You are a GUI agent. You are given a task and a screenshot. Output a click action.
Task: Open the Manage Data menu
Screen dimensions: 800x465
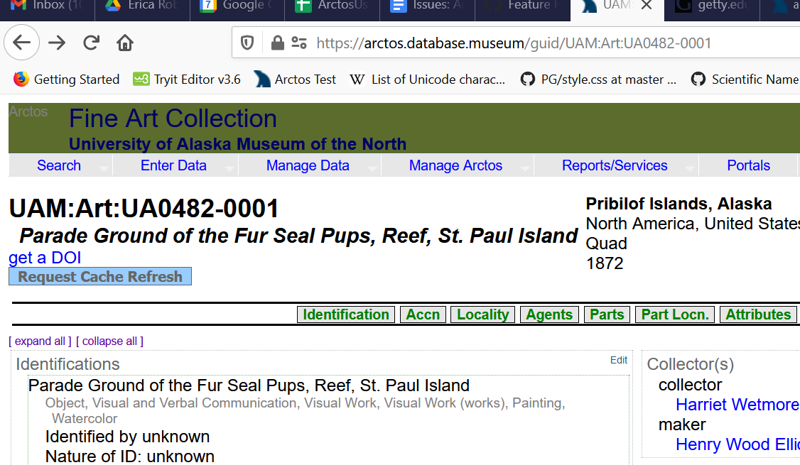[x=308, y=165]
